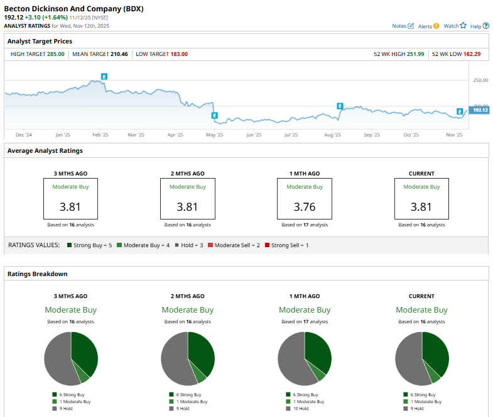Click Strong Sell red swatch in legend
493x417 pixels.
(x=266, y=245)
